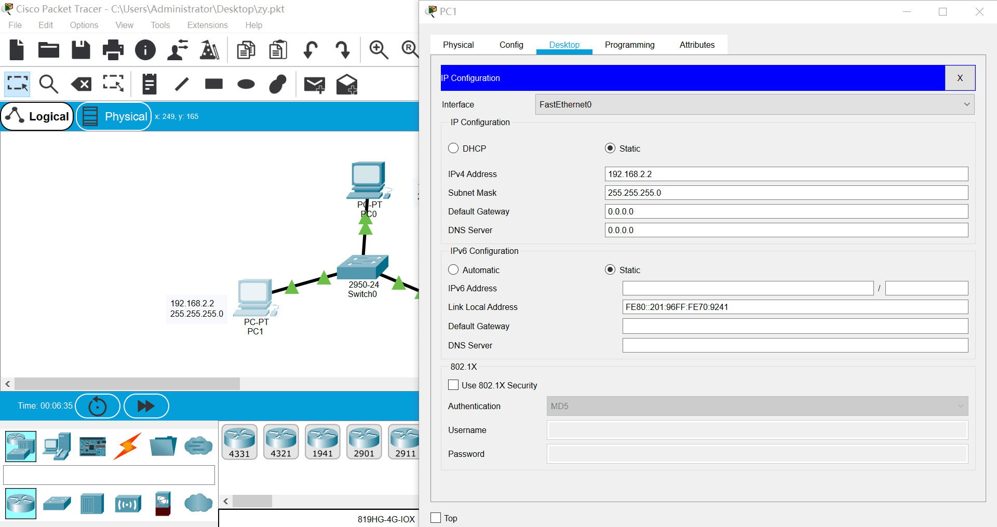Click the Paste clipboard icon
Viewport: 997px width, 527px height.
coord(278,50)
